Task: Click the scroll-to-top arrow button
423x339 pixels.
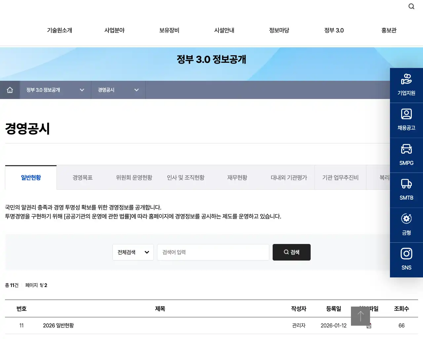Action: click(361, 316)
